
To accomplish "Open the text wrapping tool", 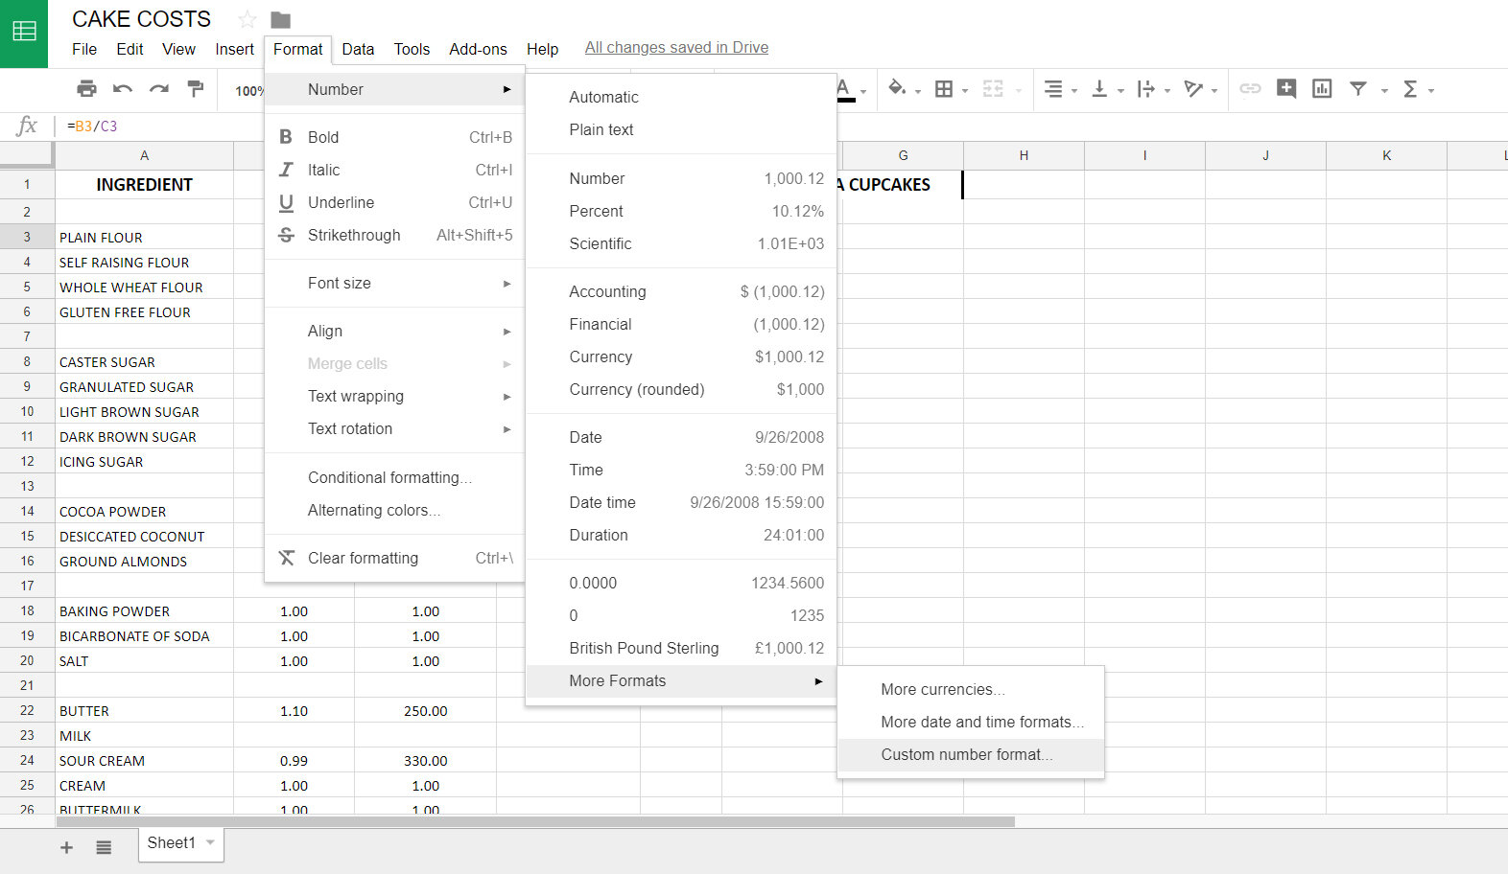I will click(x=1146, y=89).
